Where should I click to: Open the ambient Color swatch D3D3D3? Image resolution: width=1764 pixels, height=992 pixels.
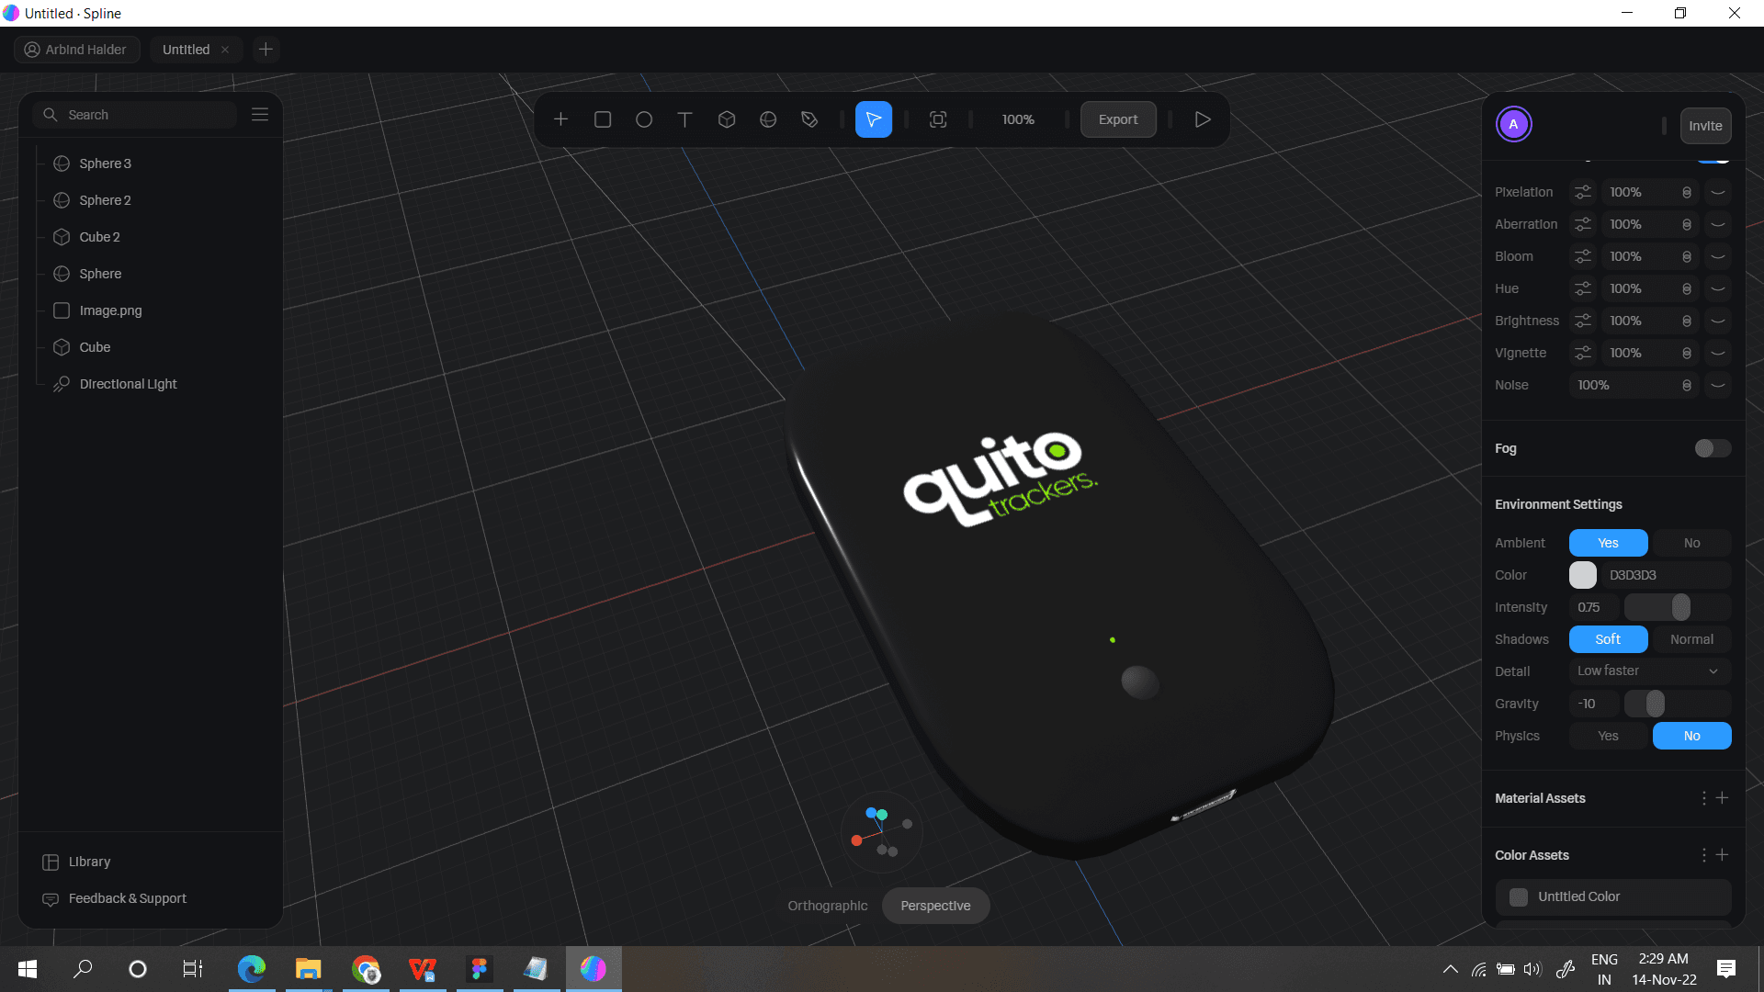[1583, 575]
